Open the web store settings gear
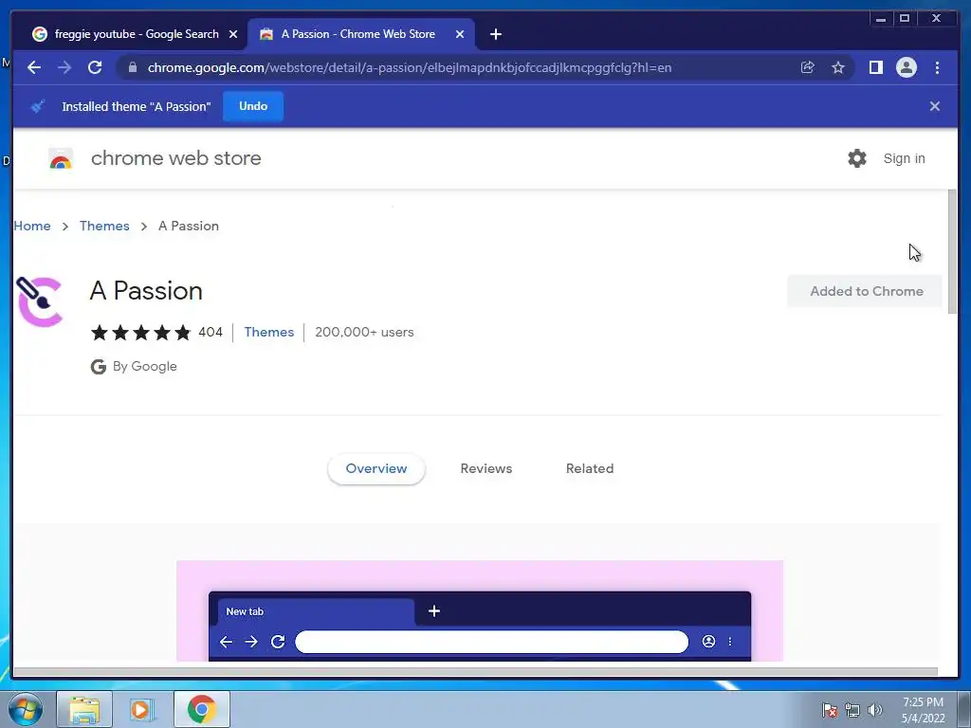971x728 pixels. (x=857, y=158)
